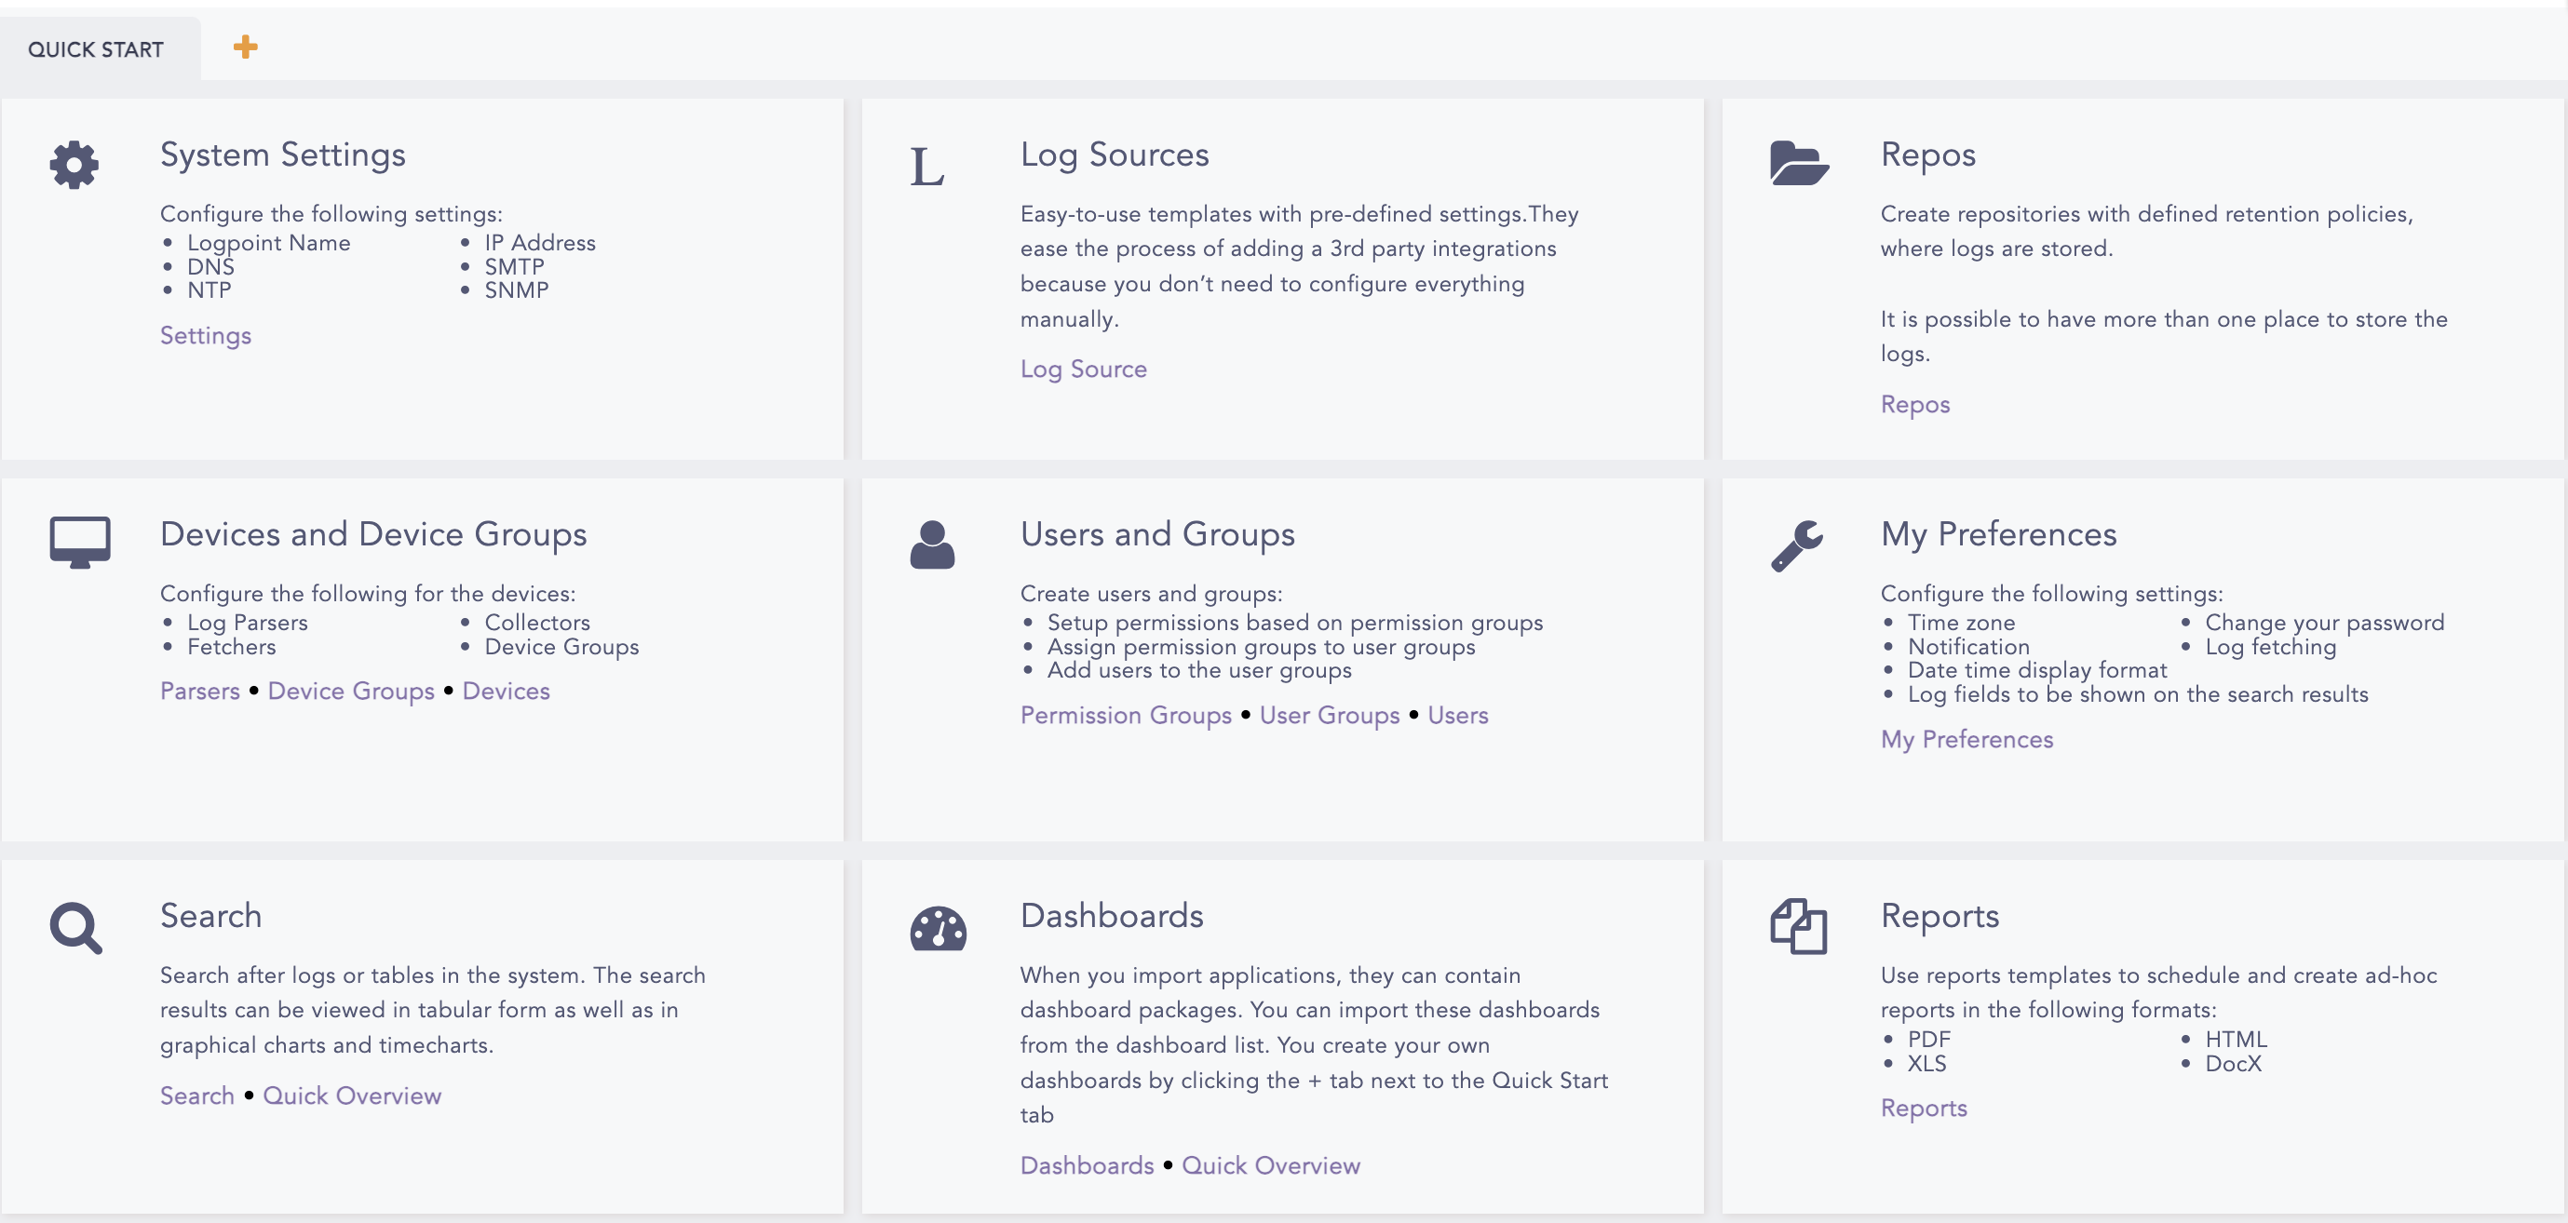Open the Settings link under System Settings

(x=206, y=336)
